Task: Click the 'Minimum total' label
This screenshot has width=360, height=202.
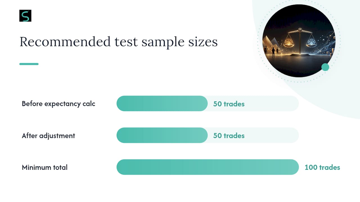Action: [45, 167]
